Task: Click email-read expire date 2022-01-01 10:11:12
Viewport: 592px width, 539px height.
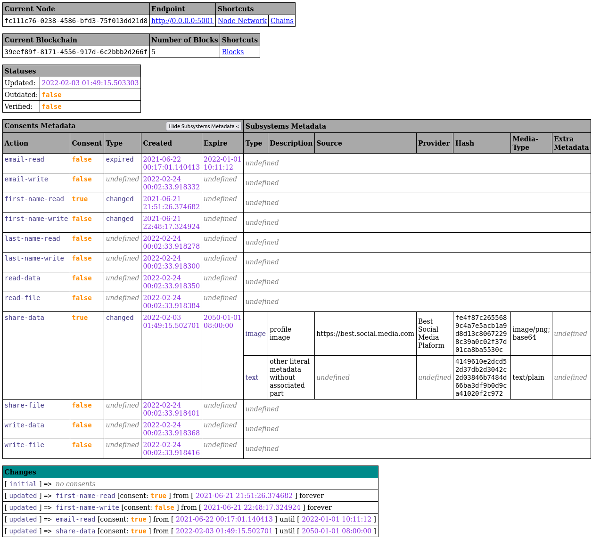Action: pyautogui.click(x=222, y=163)
